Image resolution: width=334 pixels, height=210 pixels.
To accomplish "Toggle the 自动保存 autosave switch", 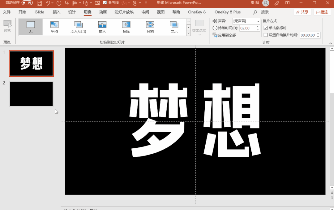I will tap(27, 3).
